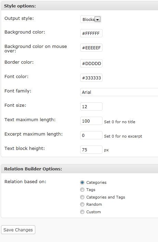
Task: Open the Output style Blocks dropdown
Action: [x=91, y=19]
